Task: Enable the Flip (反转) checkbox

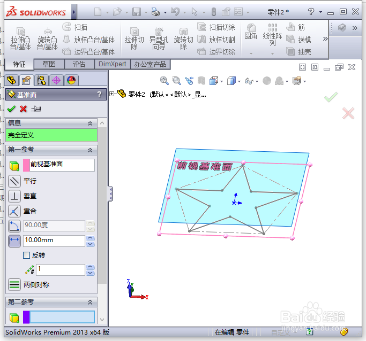Action: (x=27, y=255)
